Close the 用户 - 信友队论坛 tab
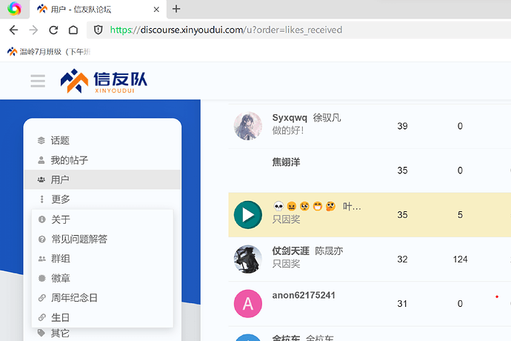This screenshot has width=511, height=341. point(156,10)
